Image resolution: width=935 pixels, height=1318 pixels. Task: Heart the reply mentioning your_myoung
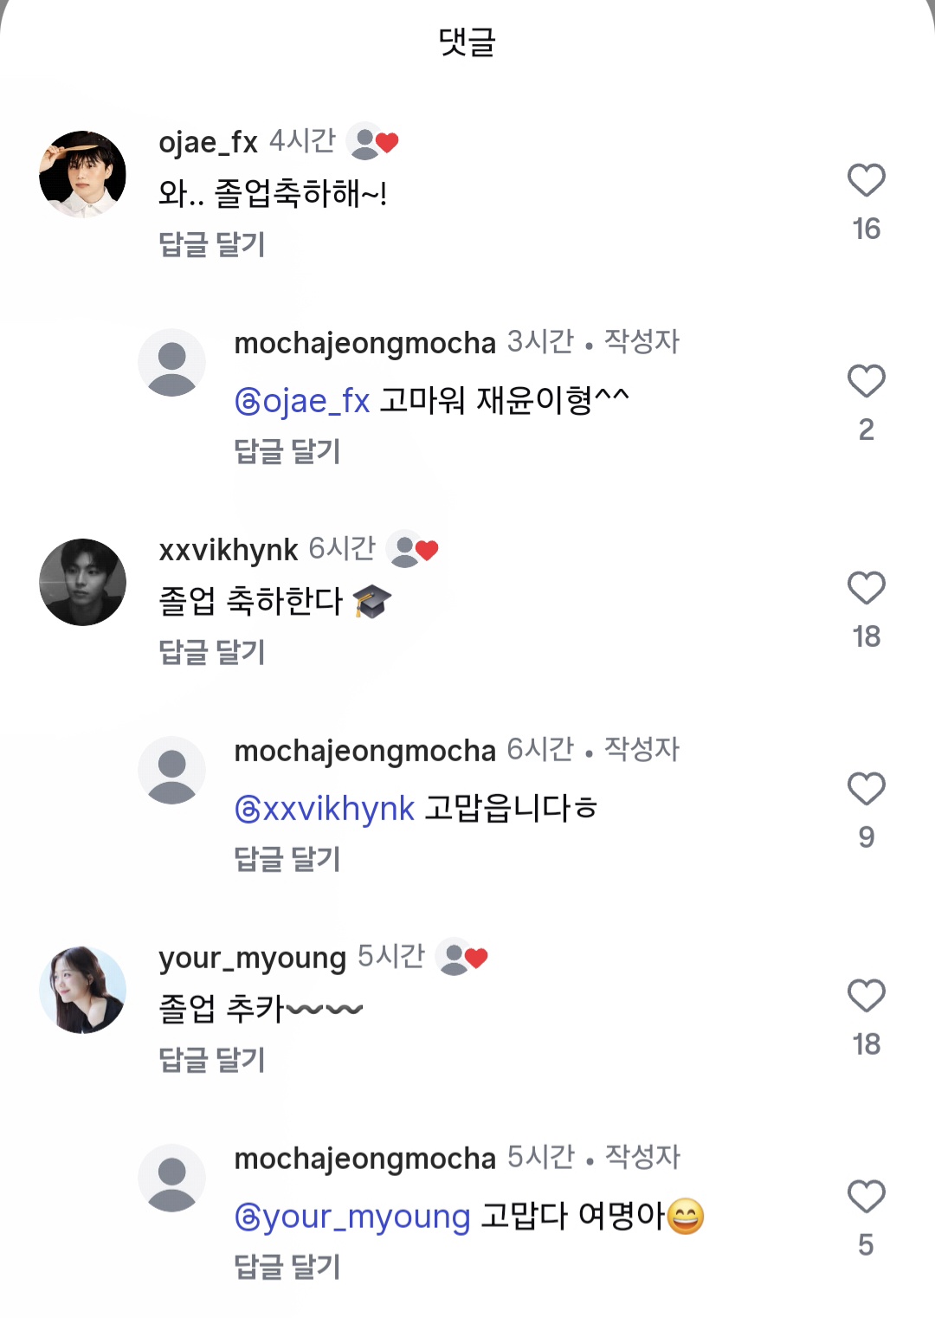866,1197
